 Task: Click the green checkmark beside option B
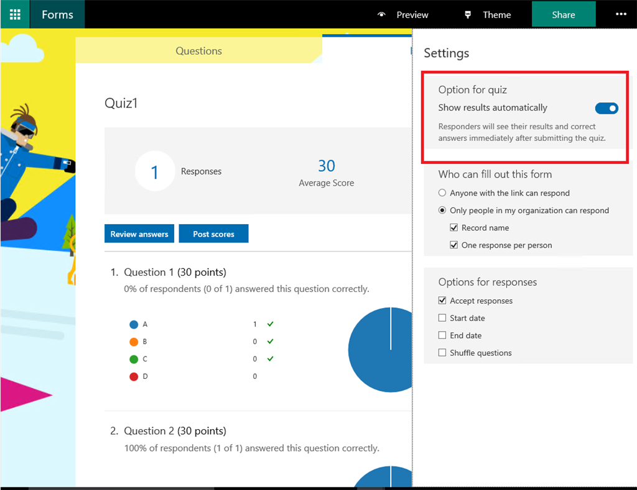click(x=270, y=341)
